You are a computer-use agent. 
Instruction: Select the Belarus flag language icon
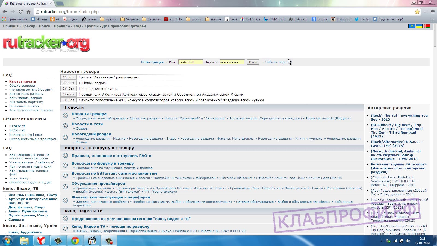(x=427, y=26)
